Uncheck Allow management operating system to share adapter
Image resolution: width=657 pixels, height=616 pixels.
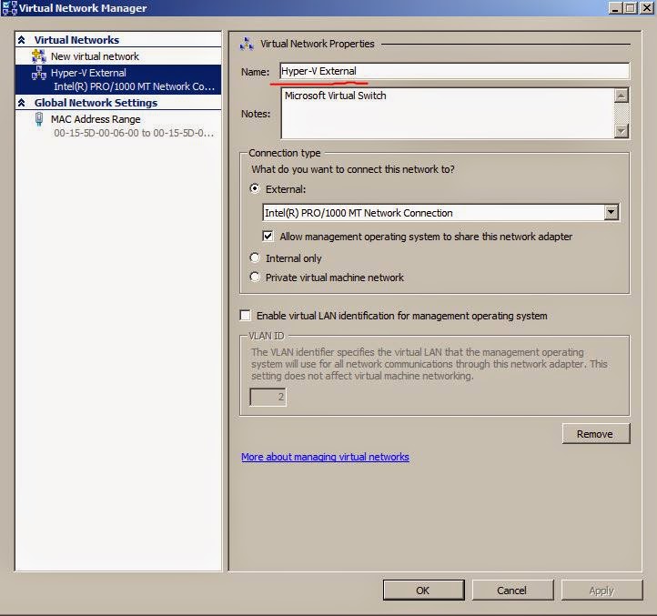[268, 236]
